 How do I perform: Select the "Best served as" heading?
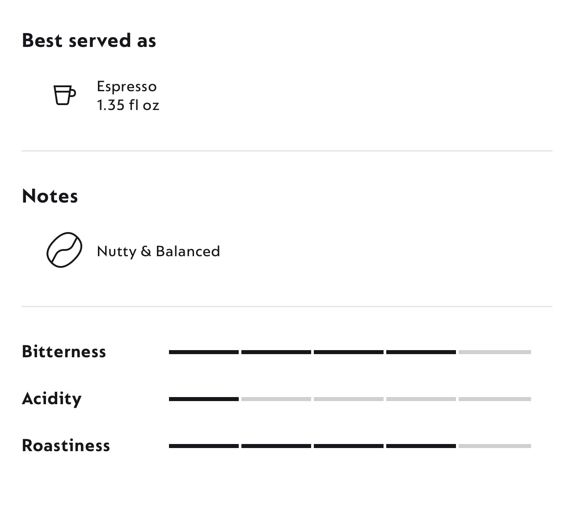point(89,41)
